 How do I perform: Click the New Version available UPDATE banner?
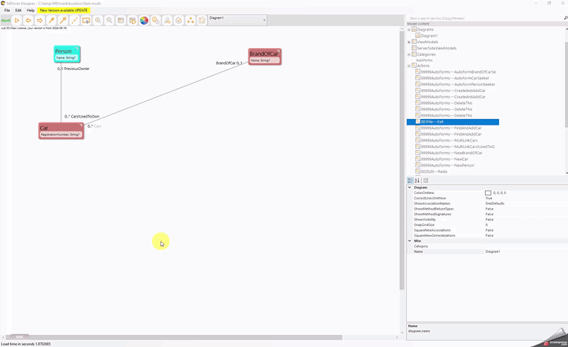click(65, 11)
